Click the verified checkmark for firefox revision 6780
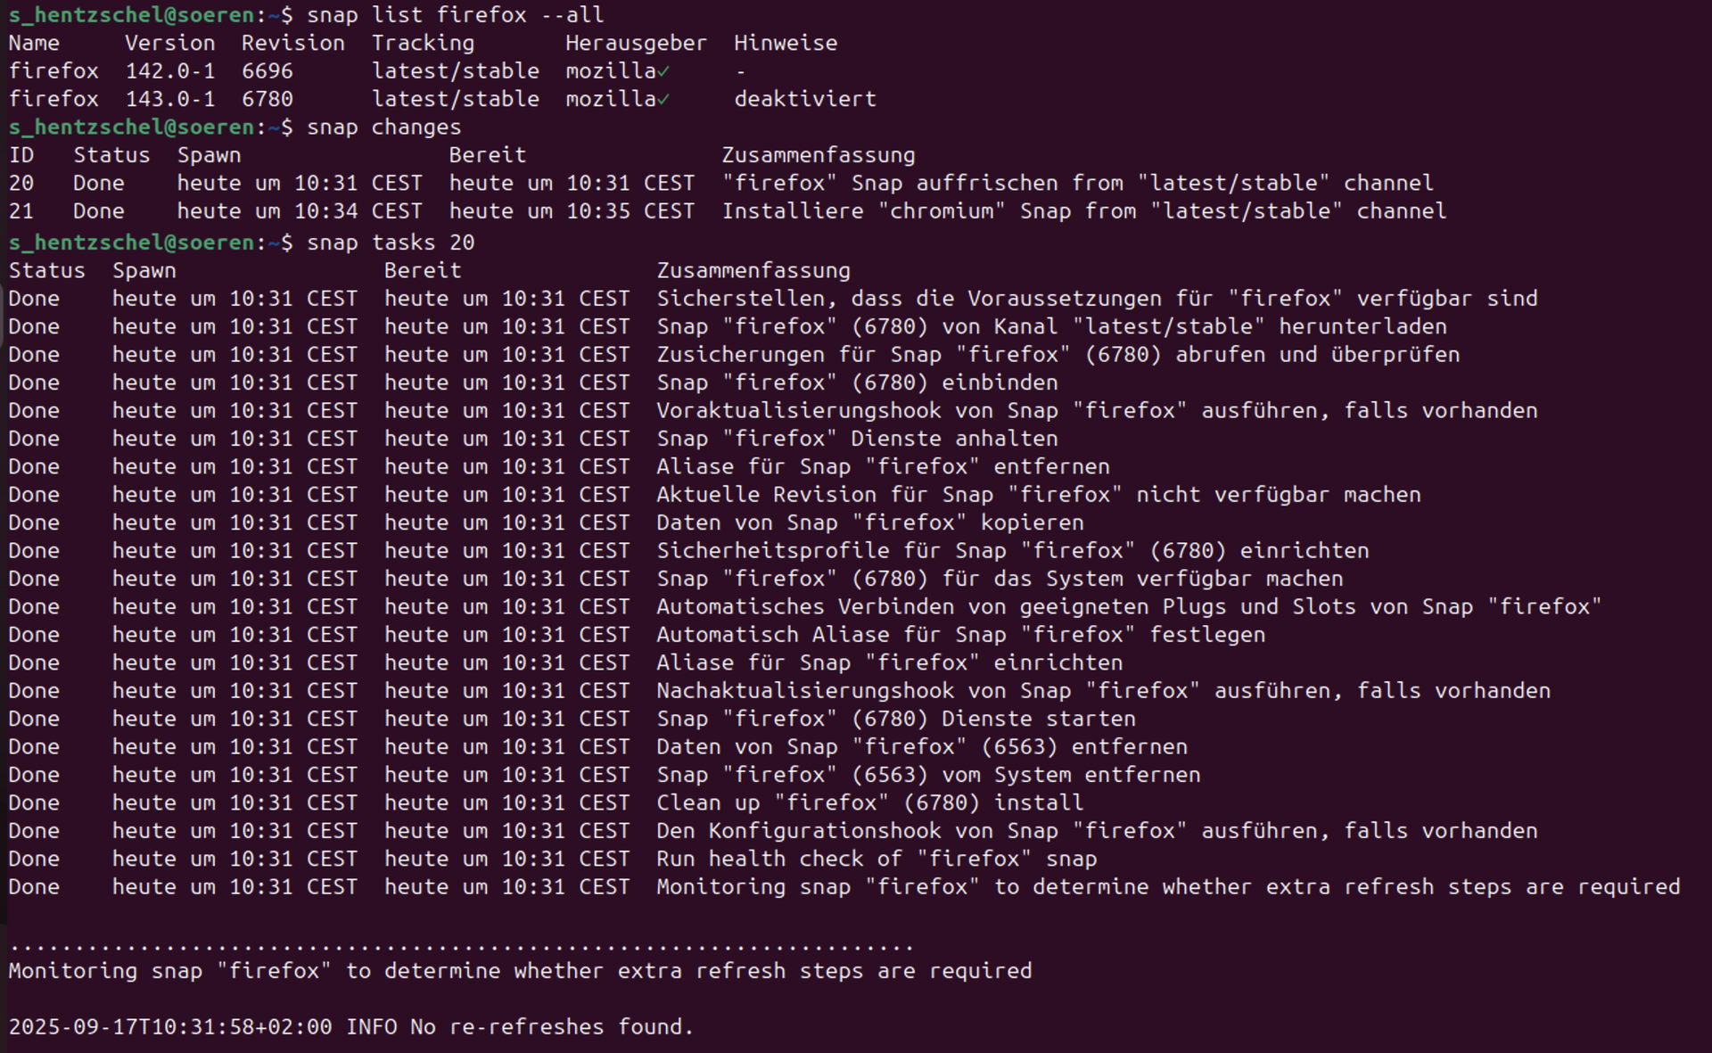Screen dimensions: 1712x1053 pos(664,100)
